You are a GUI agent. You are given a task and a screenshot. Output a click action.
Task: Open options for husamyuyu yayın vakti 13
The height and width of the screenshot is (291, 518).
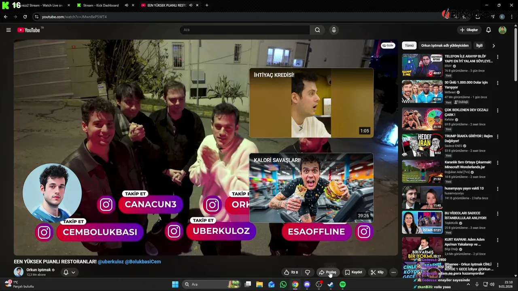click(497, 189)
